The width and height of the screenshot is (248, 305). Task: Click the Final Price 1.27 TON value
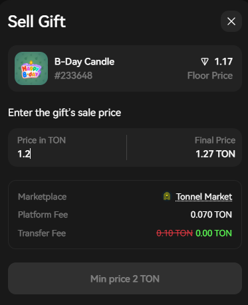point(215,154)
